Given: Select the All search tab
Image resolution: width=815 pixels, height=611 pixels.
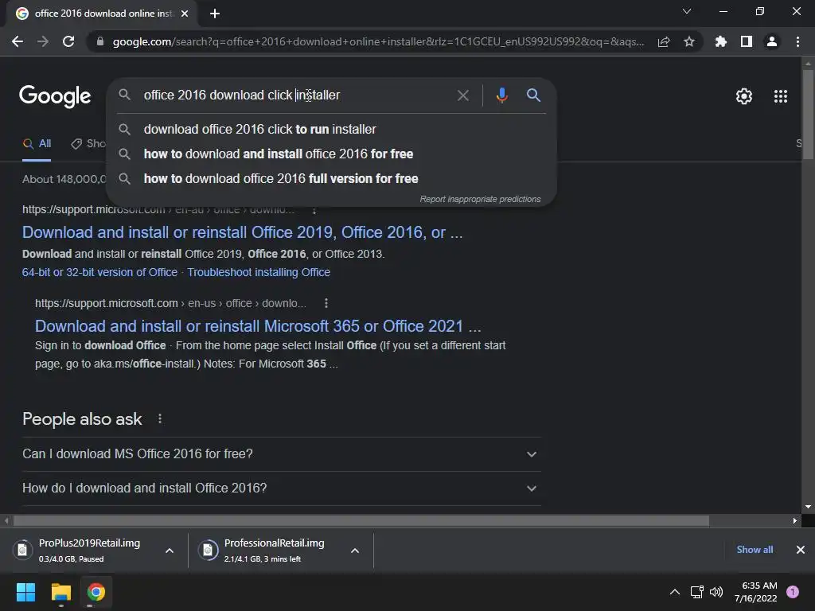Looking at the screenshot, I should (x=37, y=144).
